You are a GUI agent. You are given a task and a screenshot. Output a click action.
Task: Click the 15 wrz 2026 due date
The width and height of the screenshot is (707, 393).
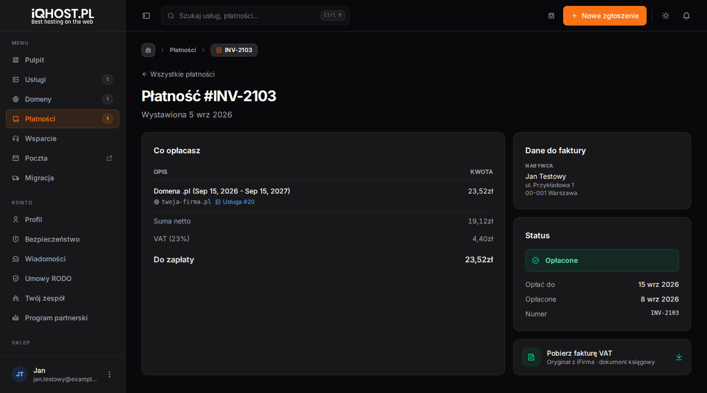(658, 284)
